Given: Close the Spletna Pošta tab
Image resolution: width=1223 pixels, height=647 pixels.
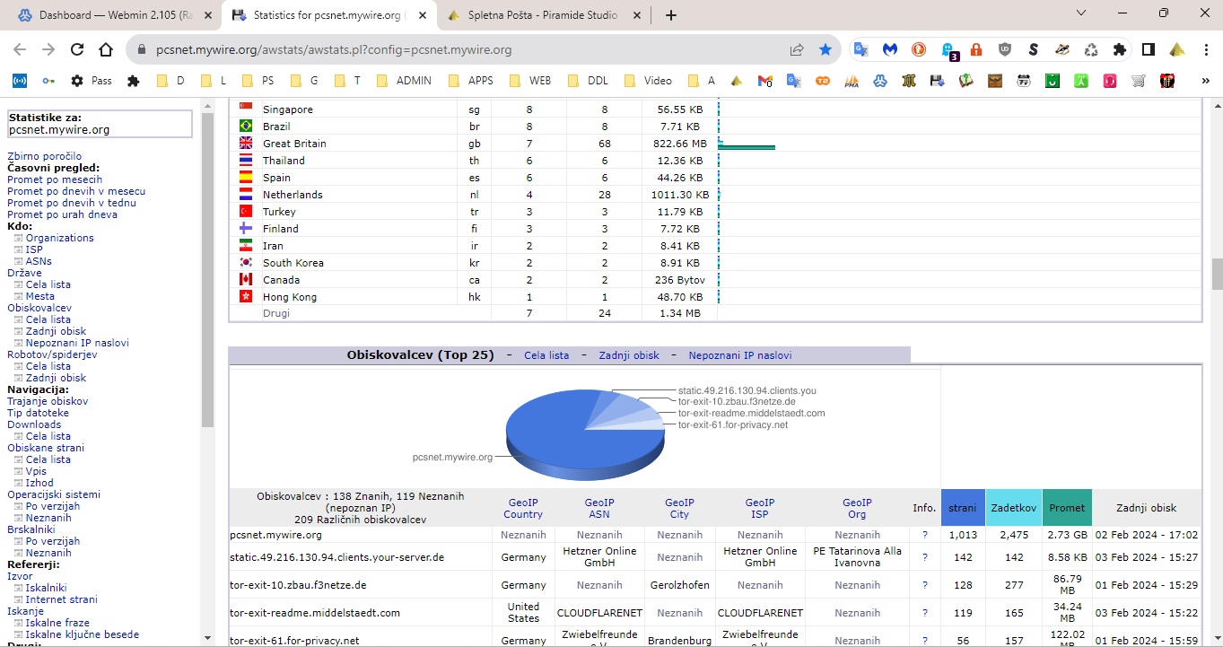Looking at the screenshot, I should click(x=637, y=15).
